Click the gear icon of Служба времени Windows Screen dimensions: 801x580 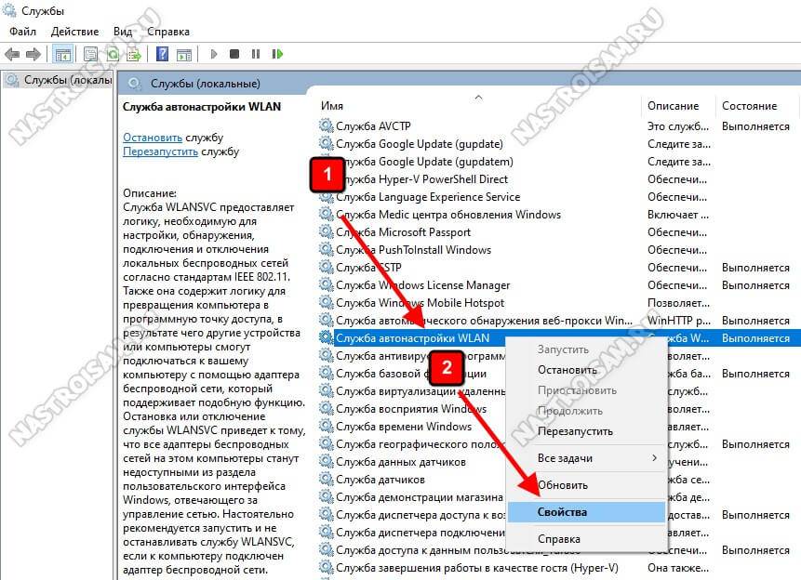coord(326,426)
